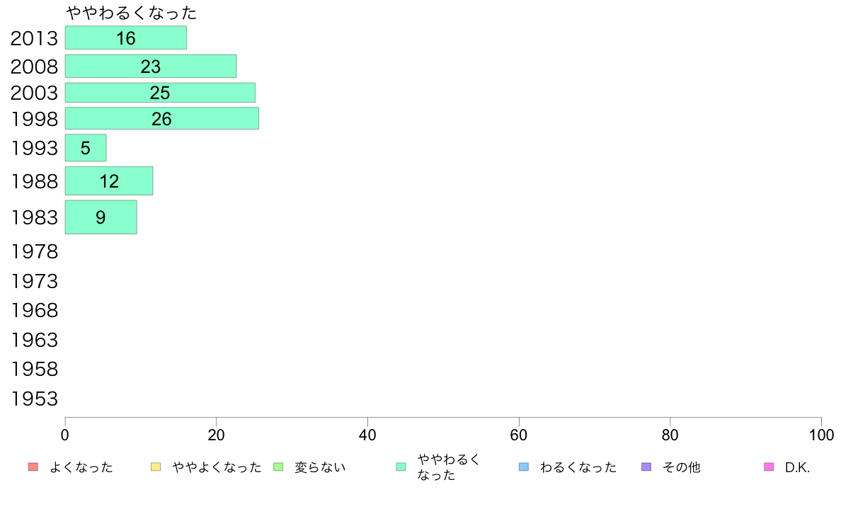Click the red よくなった legend swatch
Image resolution: width=841 pixels, height=521 pixels.
[x=33, y=466]
